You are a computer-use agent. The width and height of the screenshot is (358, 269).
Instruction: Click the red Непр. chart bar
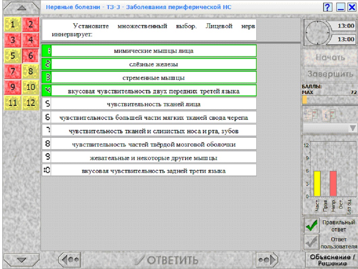tap(333, 183)
